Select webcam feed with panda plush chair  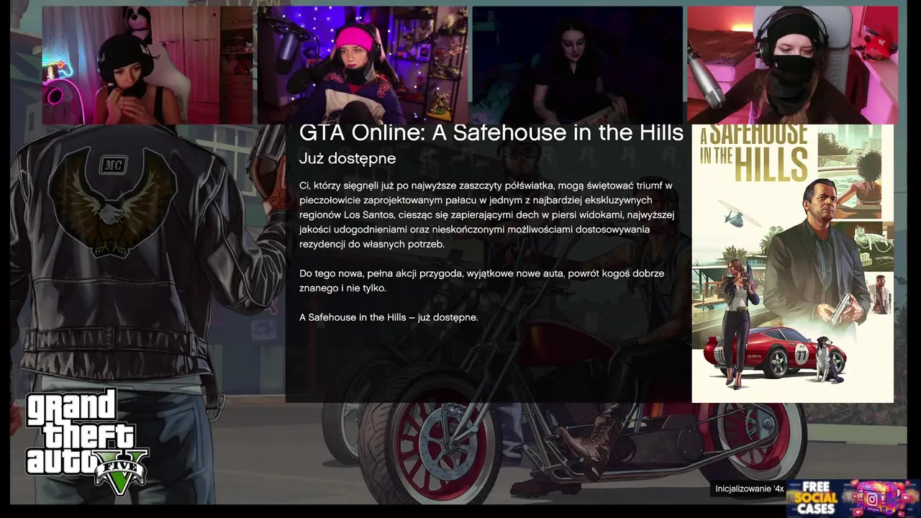tap(148, 65)
